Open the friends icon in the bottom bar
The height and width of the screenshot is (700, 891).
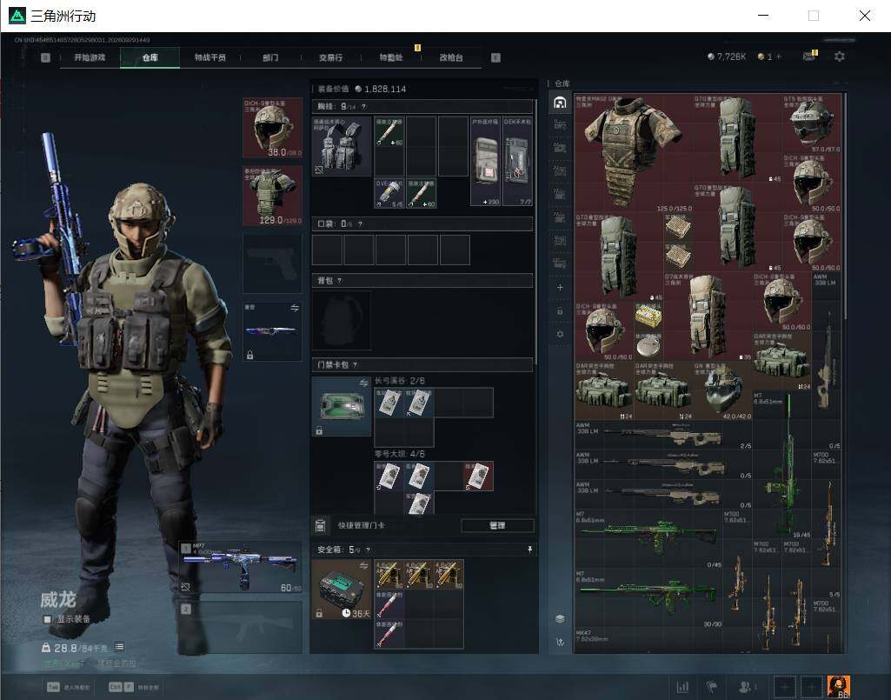(745, 687)
